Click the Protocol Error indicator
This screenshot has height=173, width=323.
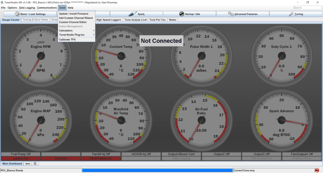(x=302, y=159)
